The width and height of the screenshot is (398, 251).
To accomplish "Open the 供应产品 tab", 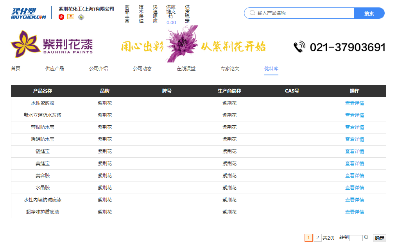I will (55, 68).
